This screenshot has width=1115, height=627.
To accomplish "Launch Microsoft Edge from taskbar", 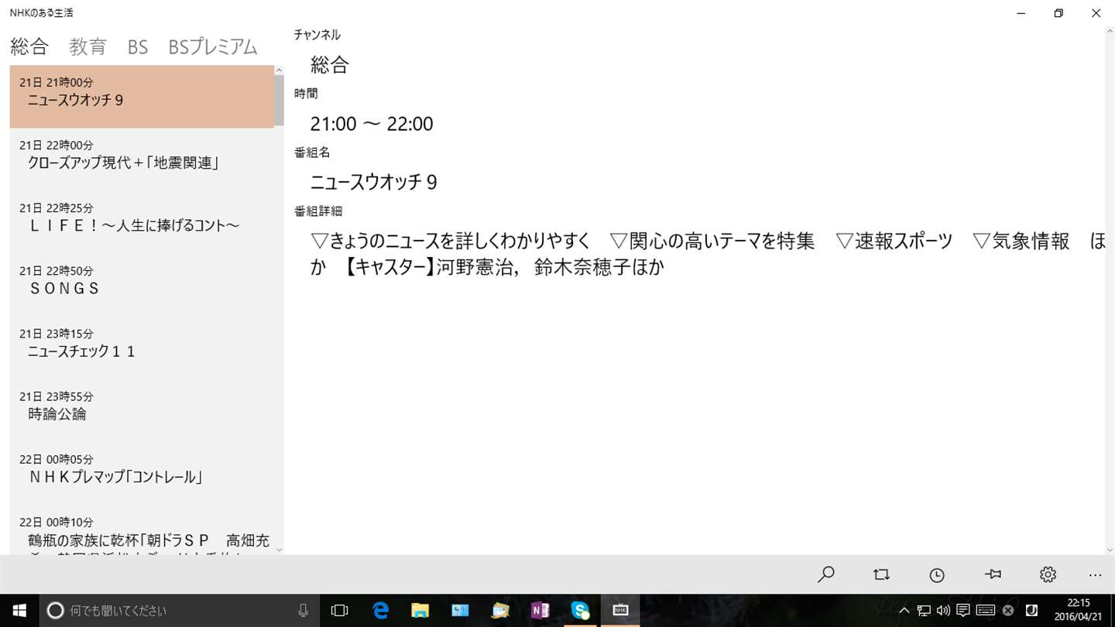I will point(380,611).
